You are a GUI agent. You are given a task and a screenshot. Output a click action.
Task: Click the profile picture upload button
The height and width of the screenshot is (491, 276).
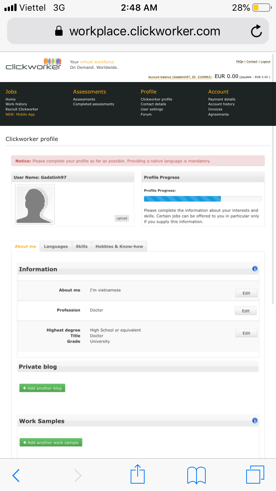122,218
